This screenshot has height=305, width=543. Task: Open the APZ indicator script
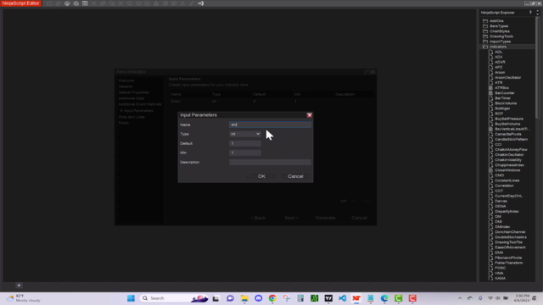(498, 68)
